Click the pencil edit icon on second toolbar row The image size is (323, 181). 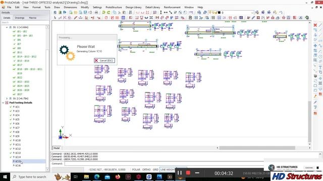pyautogui.click(x=253, y=18)
